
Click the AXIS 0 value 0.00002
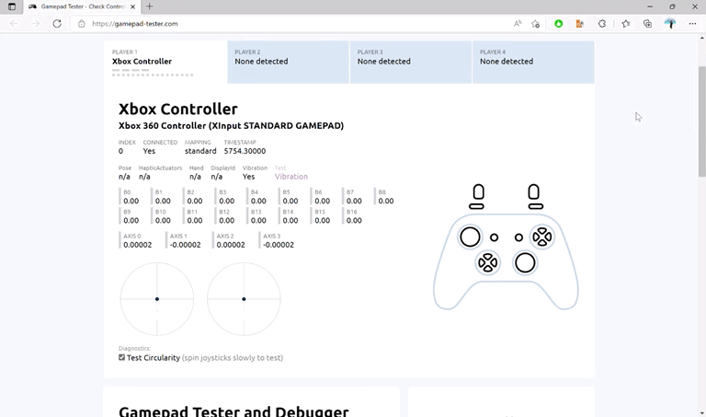point(138,245)
